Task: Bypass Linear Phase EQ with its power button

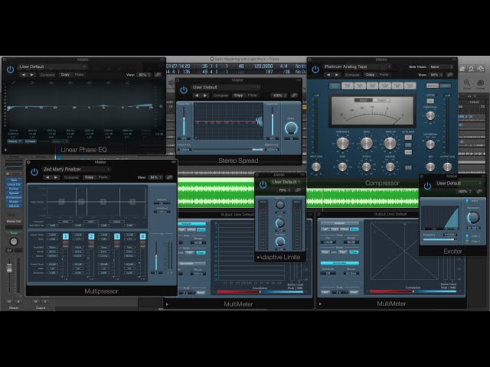Action: (x=10, y=70)
